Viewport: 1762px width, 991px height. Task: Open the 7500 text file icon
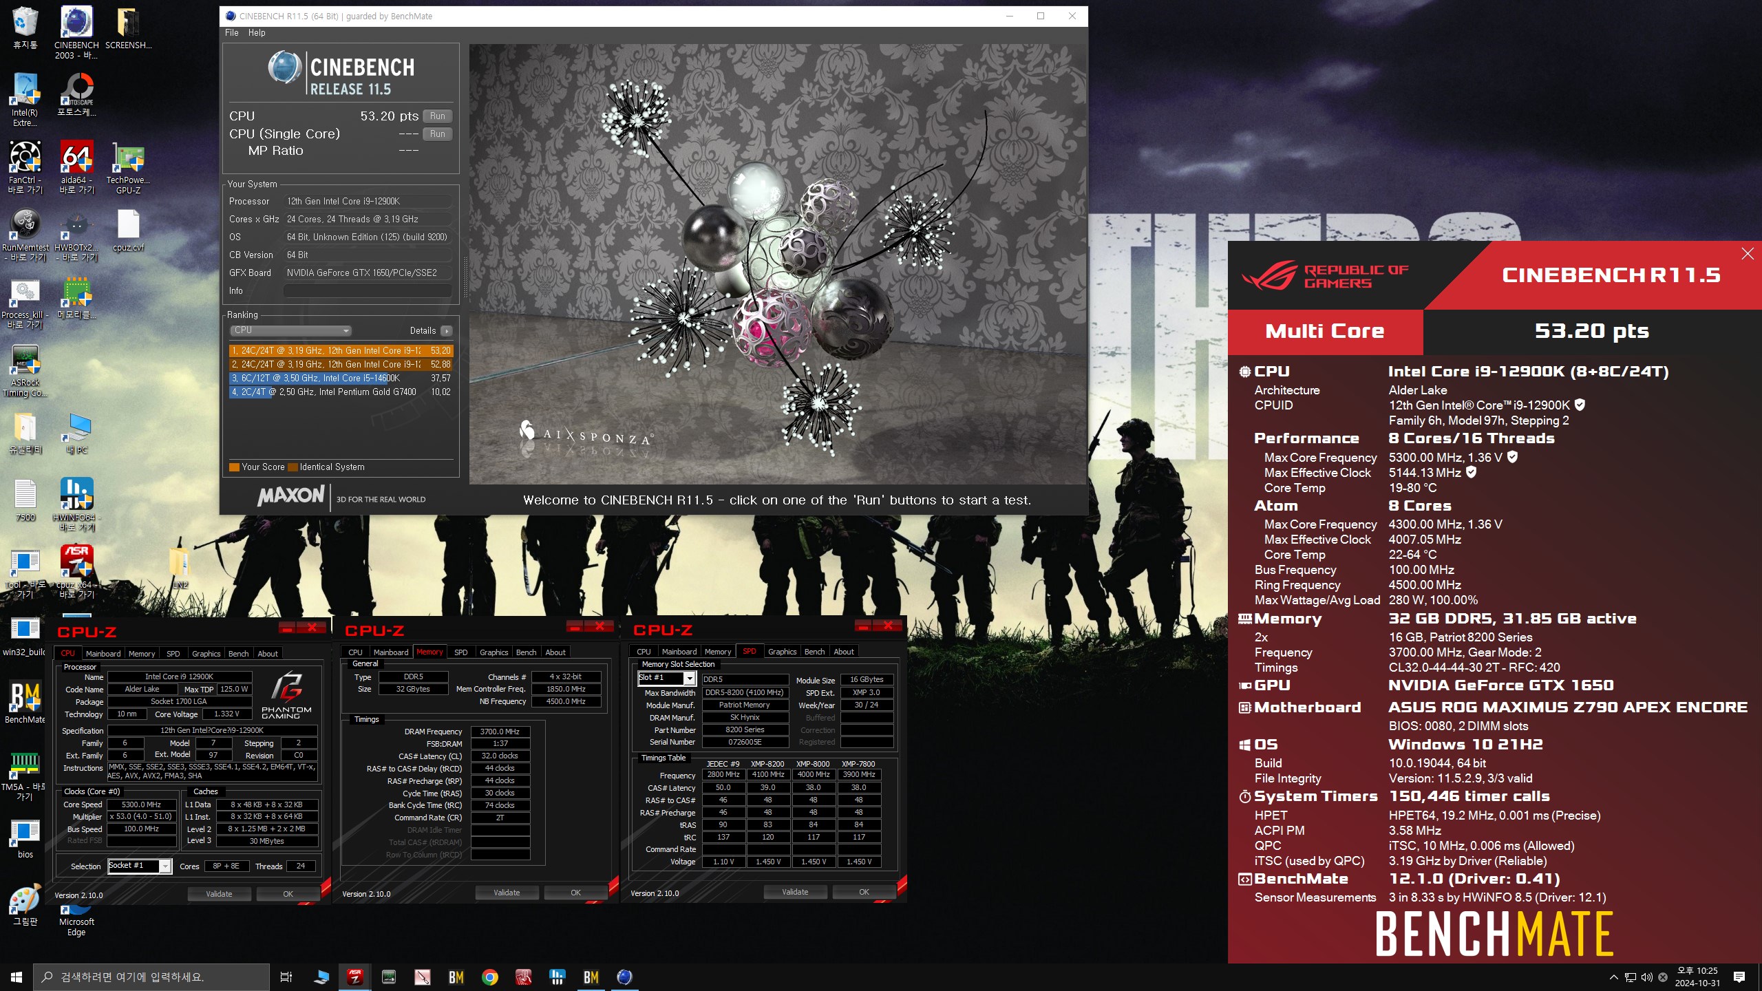click(x=25, y=500)
